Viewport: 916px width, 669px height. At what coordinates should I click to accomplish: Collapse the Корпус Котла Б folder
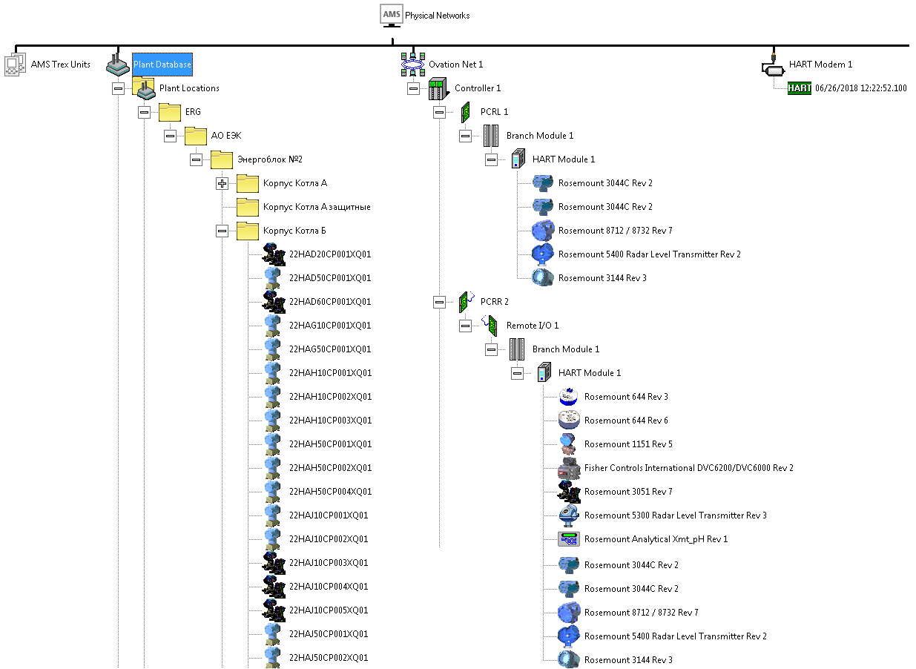222,231
